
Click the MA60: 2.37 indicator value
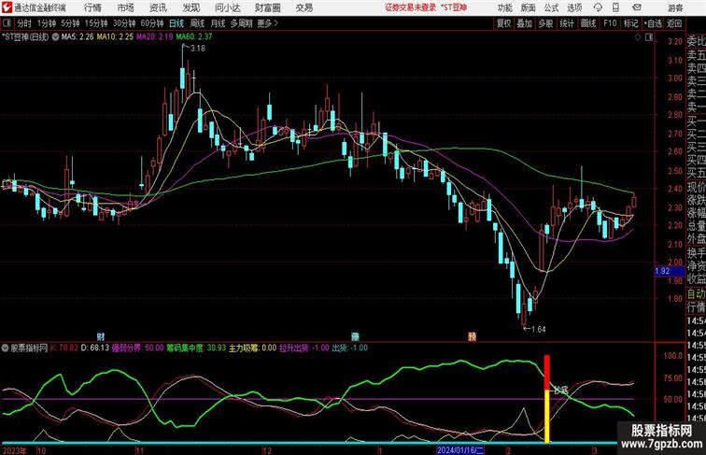[x=194, y=37]
